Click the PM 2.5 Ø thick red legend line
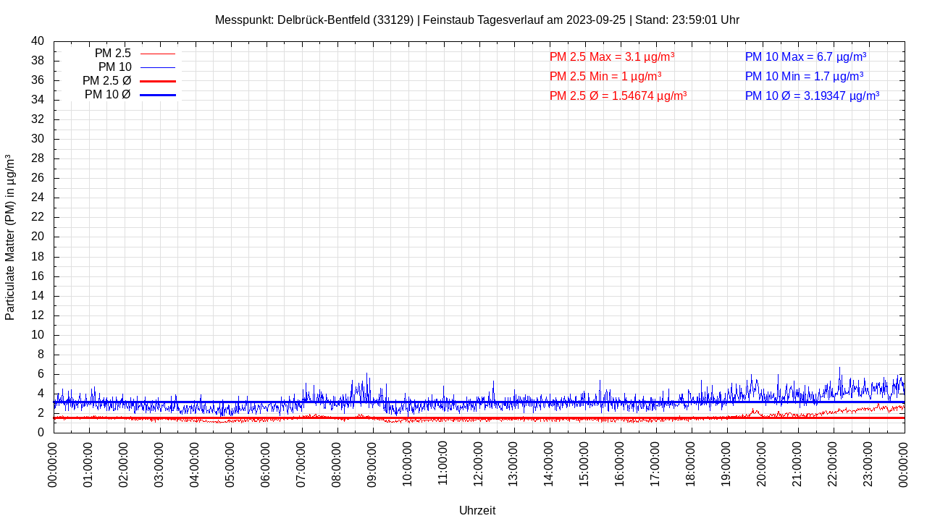 coord(158,81)
